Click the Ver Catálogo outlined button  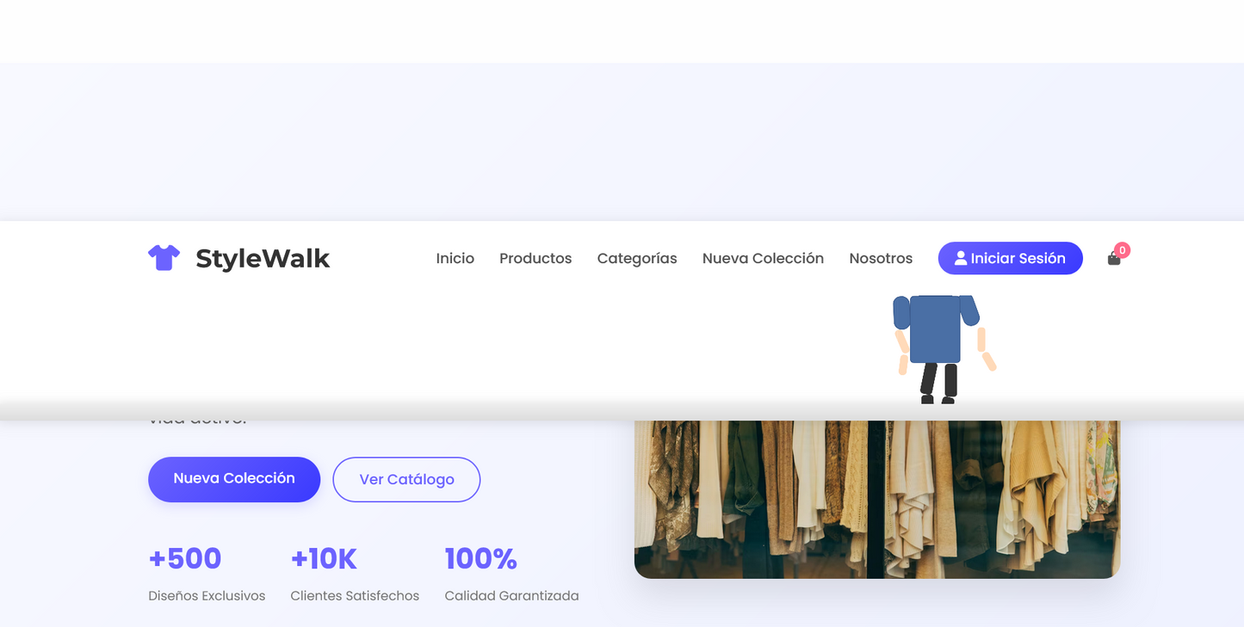[406, 479]
